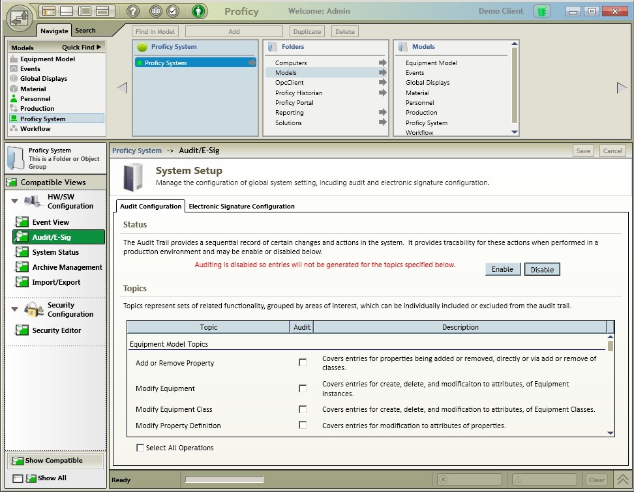Open the Quick Find arrow menu
The image size is (634, 492).
(x=98, y=47)
